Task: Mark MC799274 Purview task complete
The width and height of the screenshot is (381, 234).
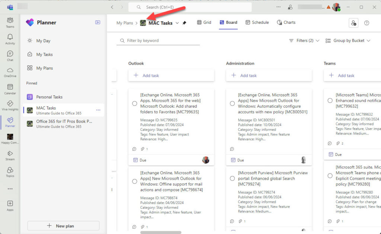Action: click(x=232, y=178)
